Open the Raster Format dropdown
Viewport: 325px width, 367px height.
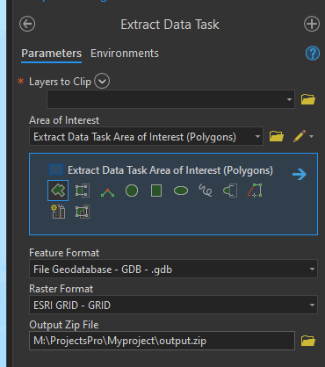(x=173, y=305)
